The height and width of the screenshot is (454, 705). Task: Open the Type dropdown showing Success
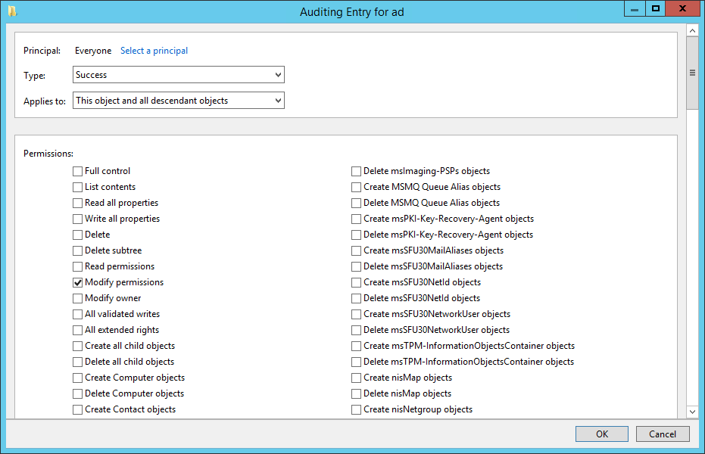coord(179,75)
